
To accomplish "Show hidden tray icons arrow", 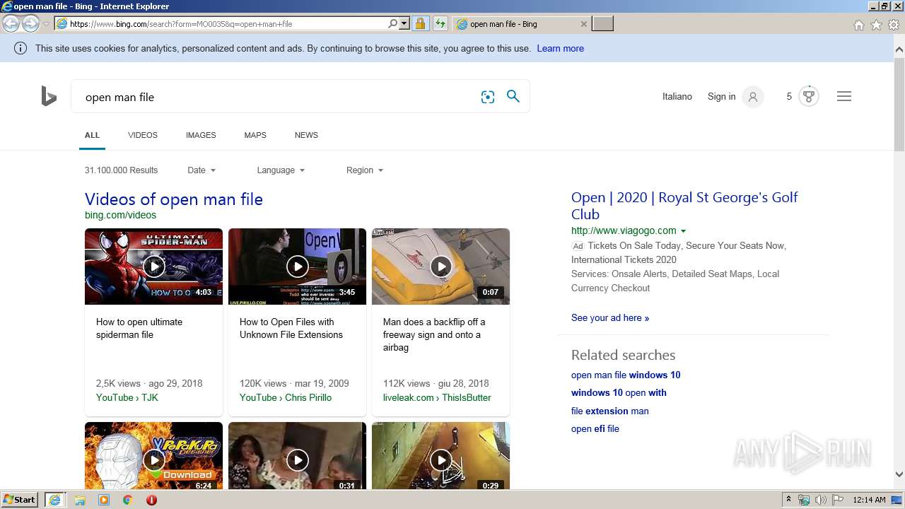I will [x=789, y=500].
